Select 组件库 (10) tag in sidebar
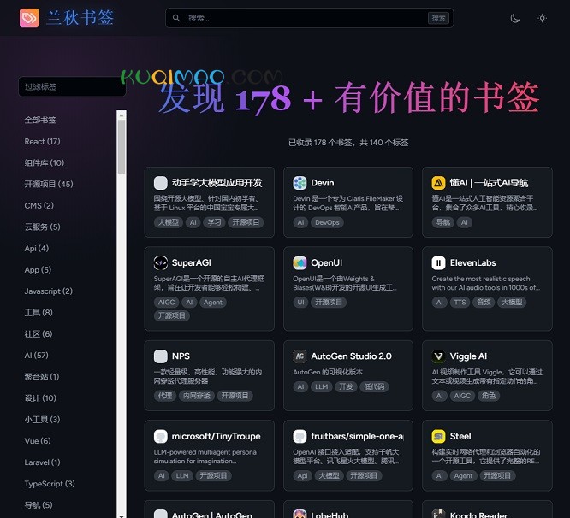This screenshot has height=518, width=570. point(44,162)
